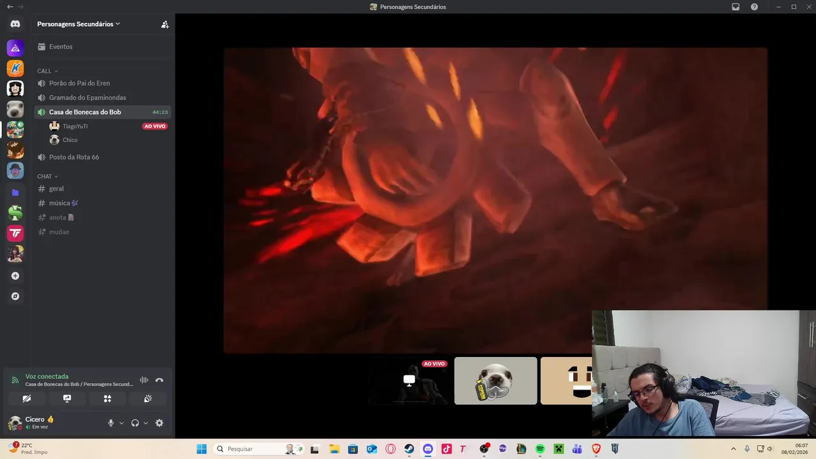Open the geral text channel
This screenshot has width=816, height=459.
tap(102, 189)
